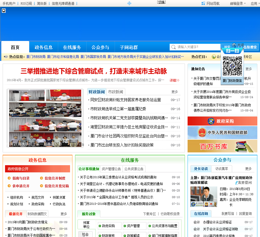Open the interview photo thumbnail
The height and width of the screenshot is (237, 260).
(204, 197)
